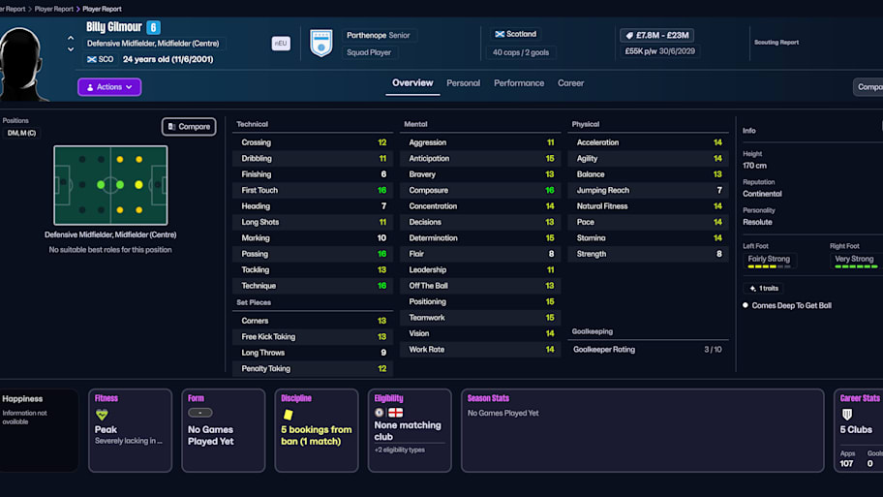Open the Eligibility card
Screen dimensions: 883x497
click(x=410, y=430)
